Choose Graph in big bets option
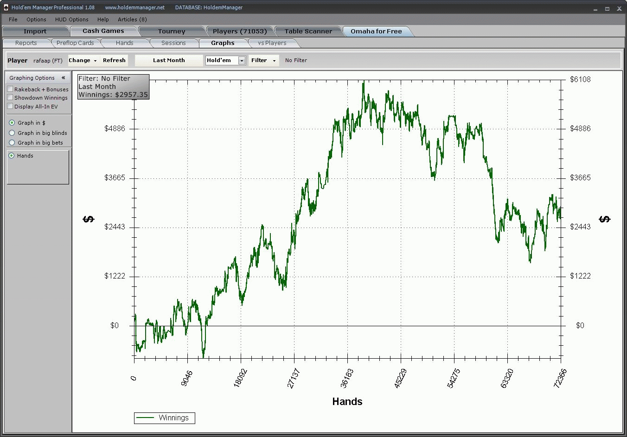 12,143
